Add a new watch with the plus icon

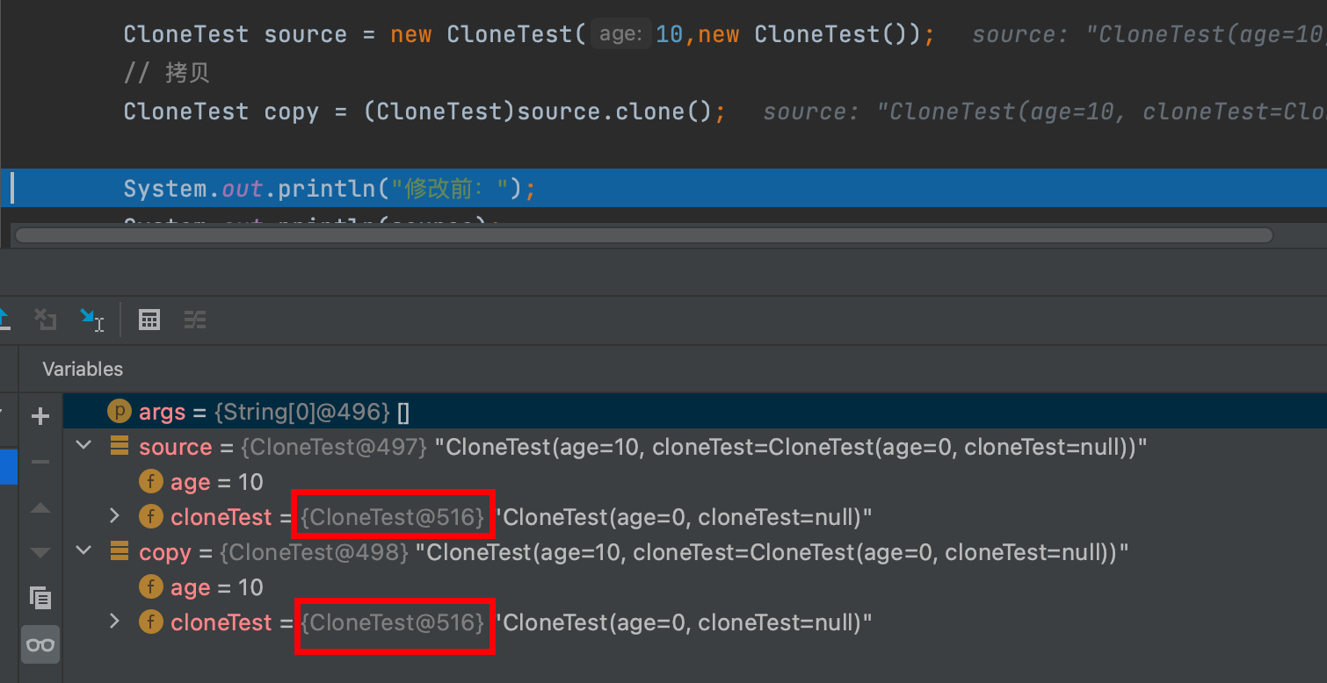pyautogui.click(x=40, y=416)
